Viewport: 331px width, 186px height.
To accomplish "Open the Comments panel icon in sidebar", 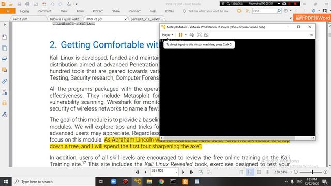I will tap(4, 70).
